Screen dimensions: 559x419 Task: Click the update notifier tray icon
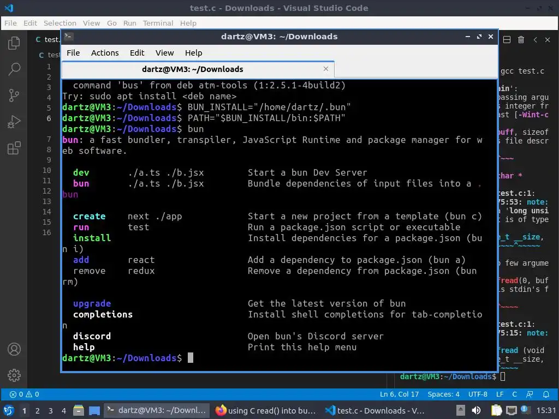click(524, 410)
